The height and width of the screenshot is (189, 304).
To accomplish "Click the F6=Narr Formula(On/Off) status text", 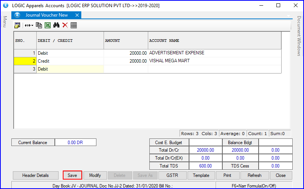I will [254, 186].
